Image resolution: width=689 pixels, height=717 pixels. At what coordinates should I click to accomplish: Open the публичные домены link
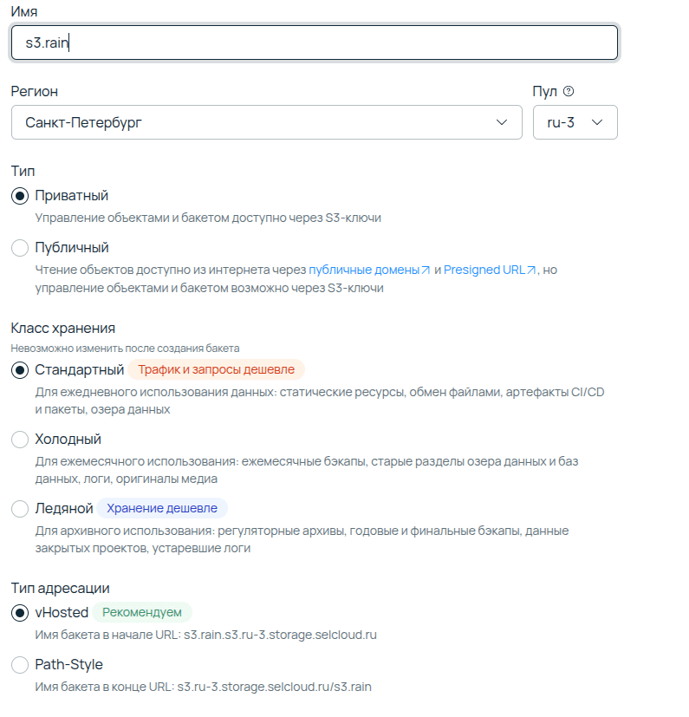pos(364,271)
